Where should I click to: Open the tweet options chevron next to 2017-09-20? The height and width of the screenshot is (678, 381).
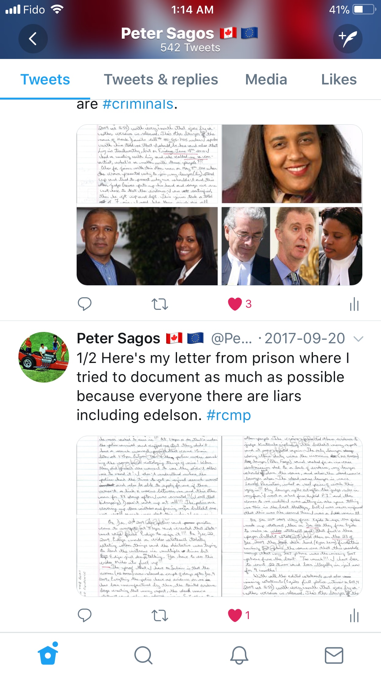coord(358,339)
